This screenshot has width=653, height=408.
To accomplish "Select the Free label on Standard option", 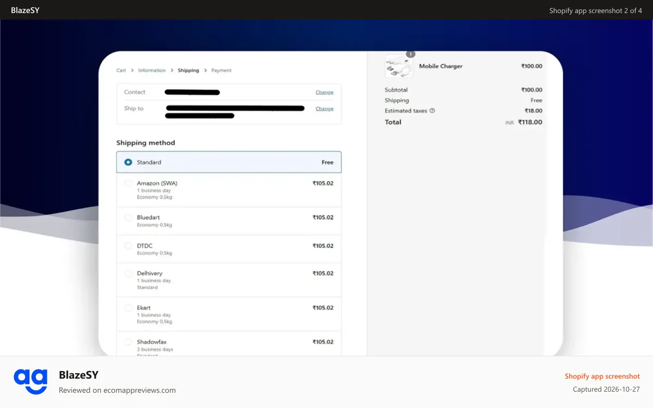I will (328, 163).
